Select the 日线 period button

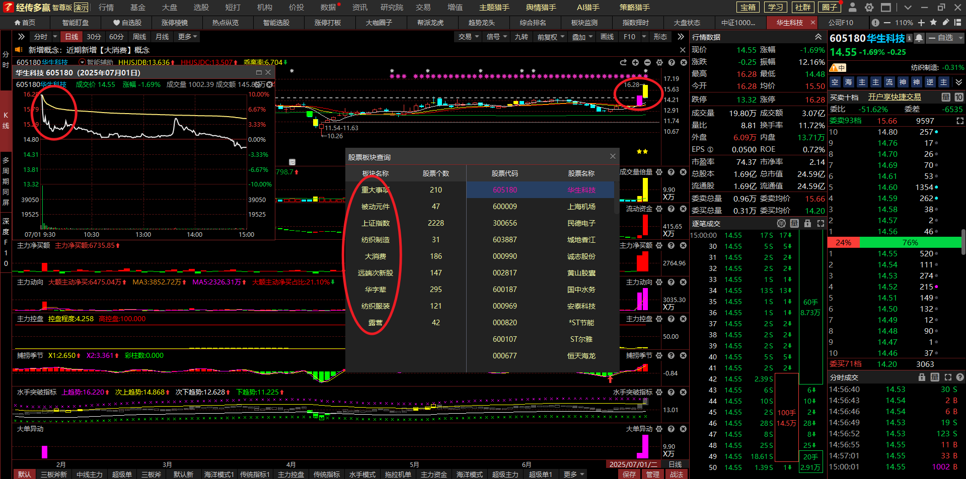(x=71, y=37)
